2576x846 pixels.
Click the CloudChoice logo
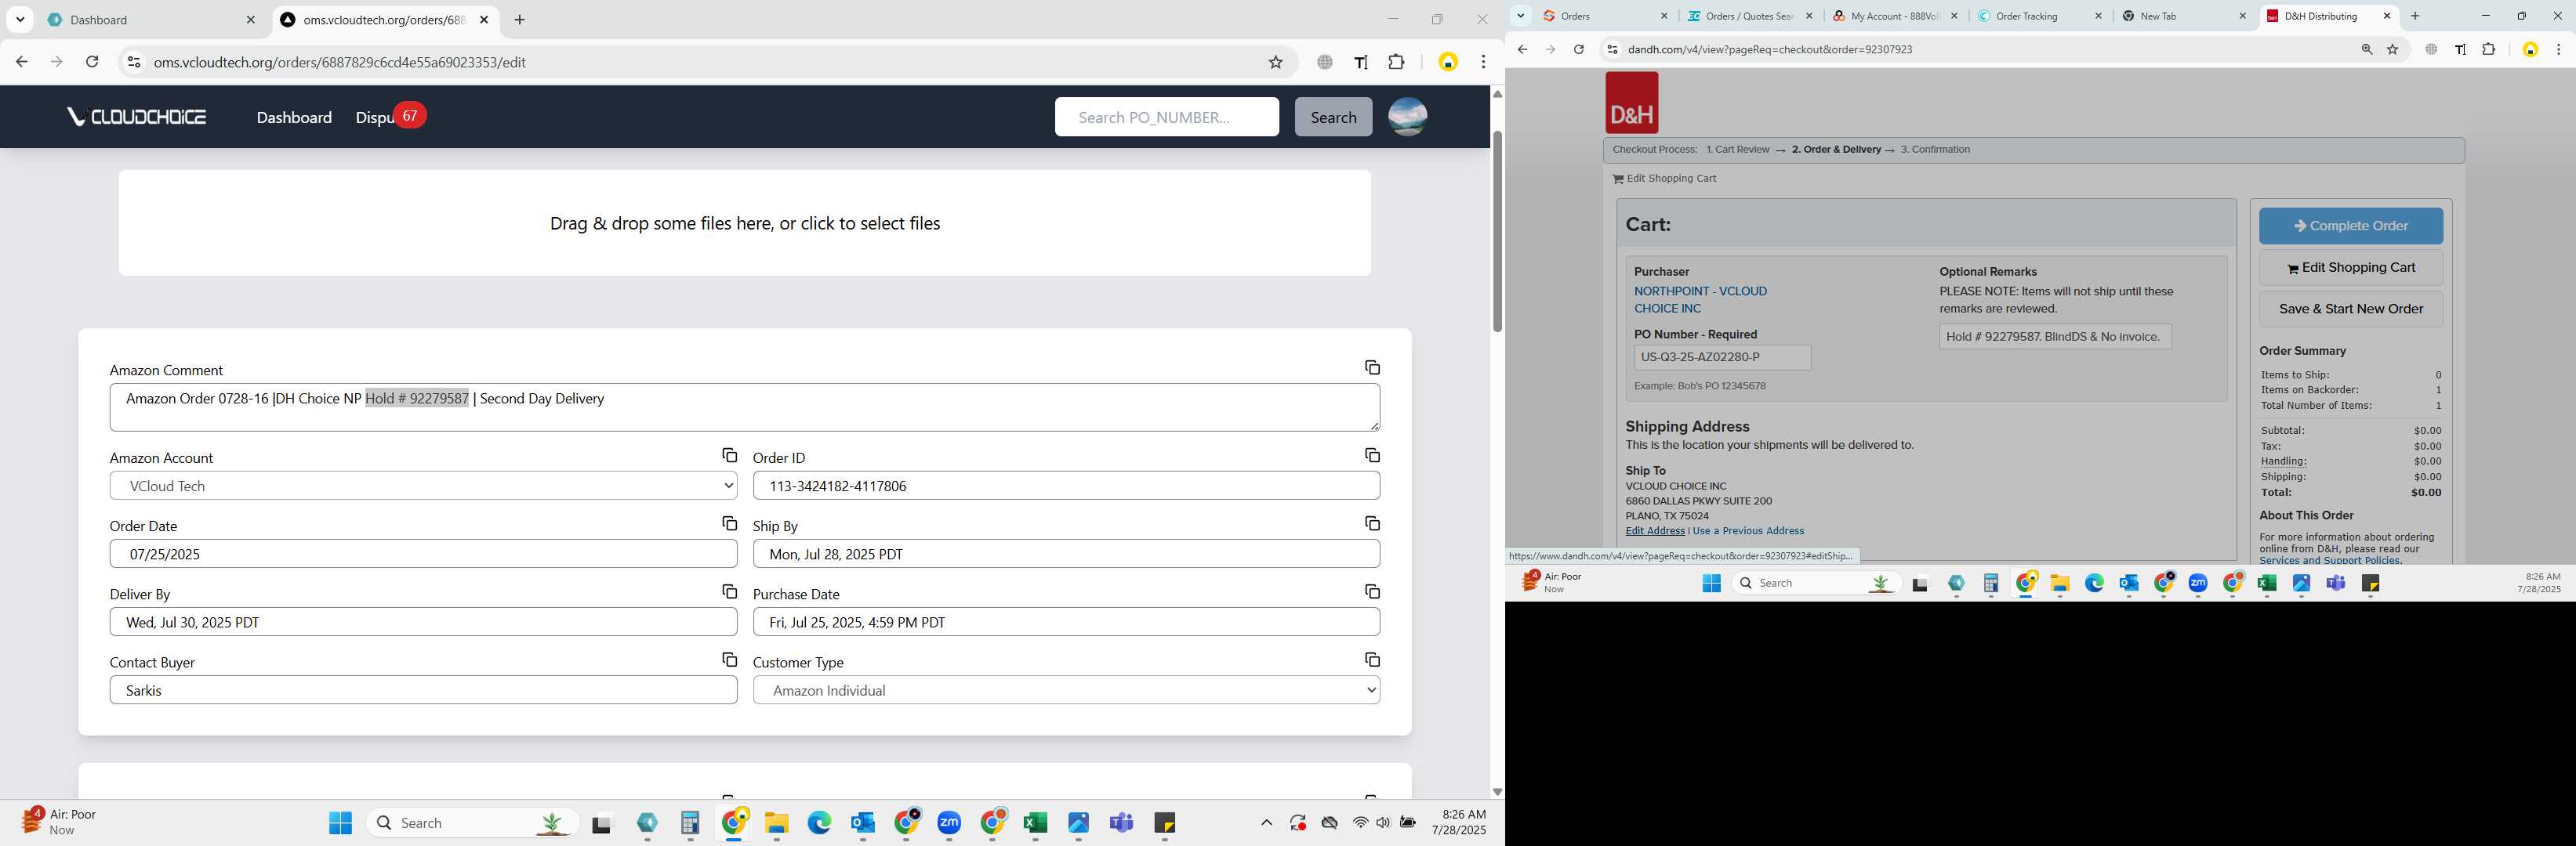[x=136, y=117]
